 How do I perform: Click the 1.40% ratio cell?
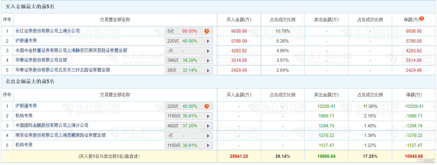pos(370,126)
